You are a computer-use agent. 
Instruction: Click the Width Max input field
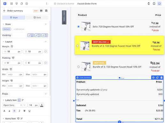39,74
